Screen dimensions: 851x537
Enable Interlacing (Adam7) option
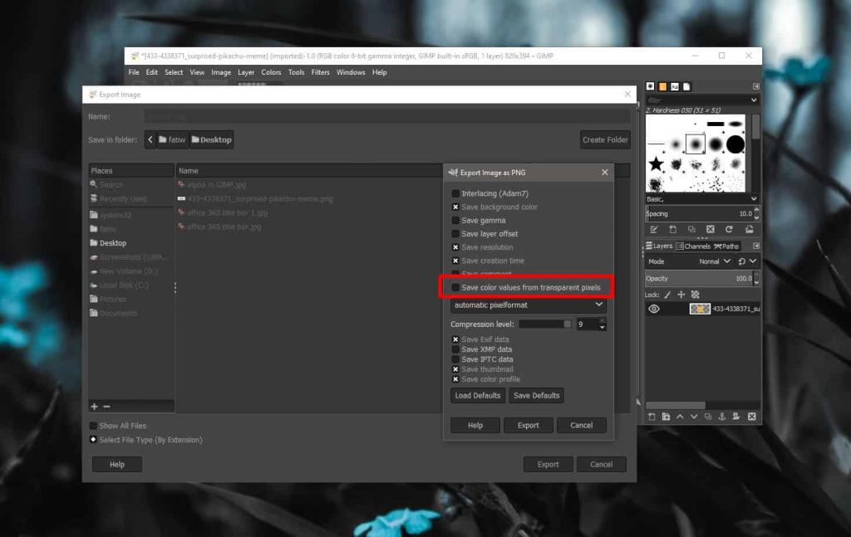coord(455,192)
